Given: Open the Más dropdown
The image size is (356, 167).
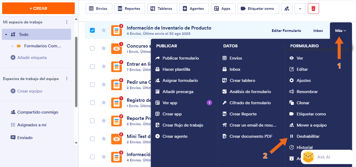Looking at the screenshot, I should coord(340,30).
